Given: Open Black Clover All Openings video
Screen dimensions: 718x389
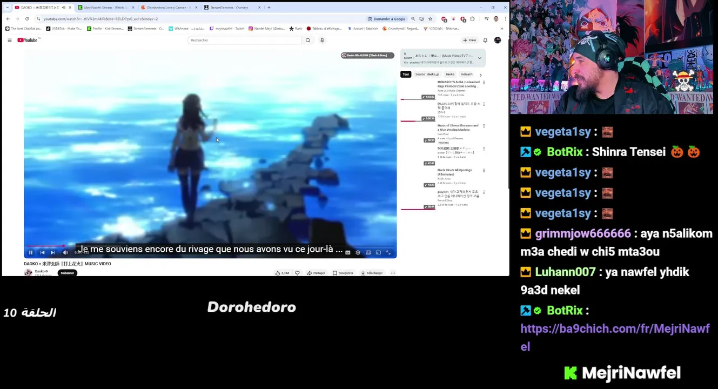Looking at the screenshot, I should (454, 172).
